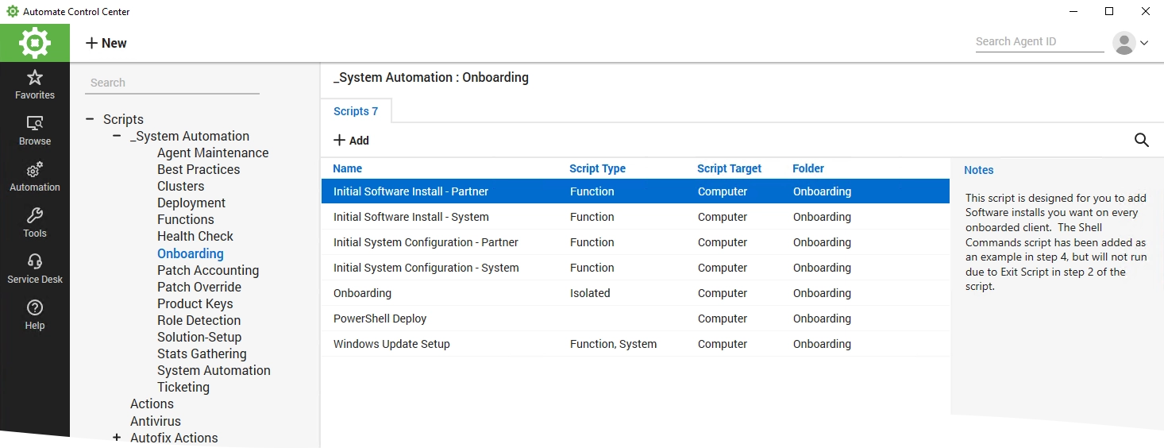Image resolution: width=1164 pixels, height=448 pixels.
Task: Sort by the Script Type column header
Action: [597, 168]
